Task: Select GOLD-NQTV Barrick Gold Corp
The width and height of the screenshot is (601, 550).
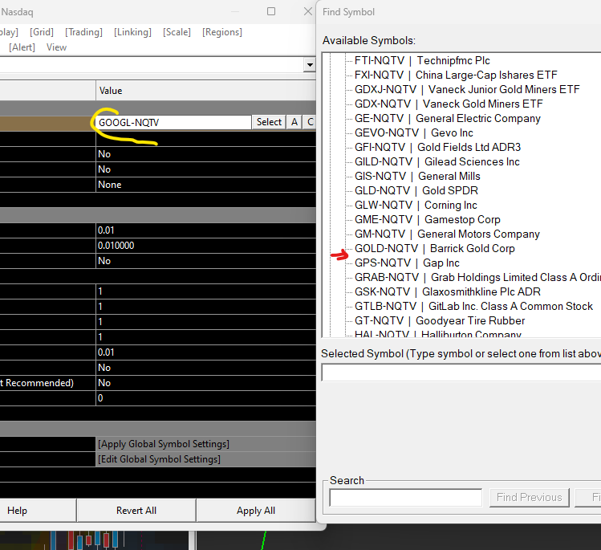Action: [434, 249]
